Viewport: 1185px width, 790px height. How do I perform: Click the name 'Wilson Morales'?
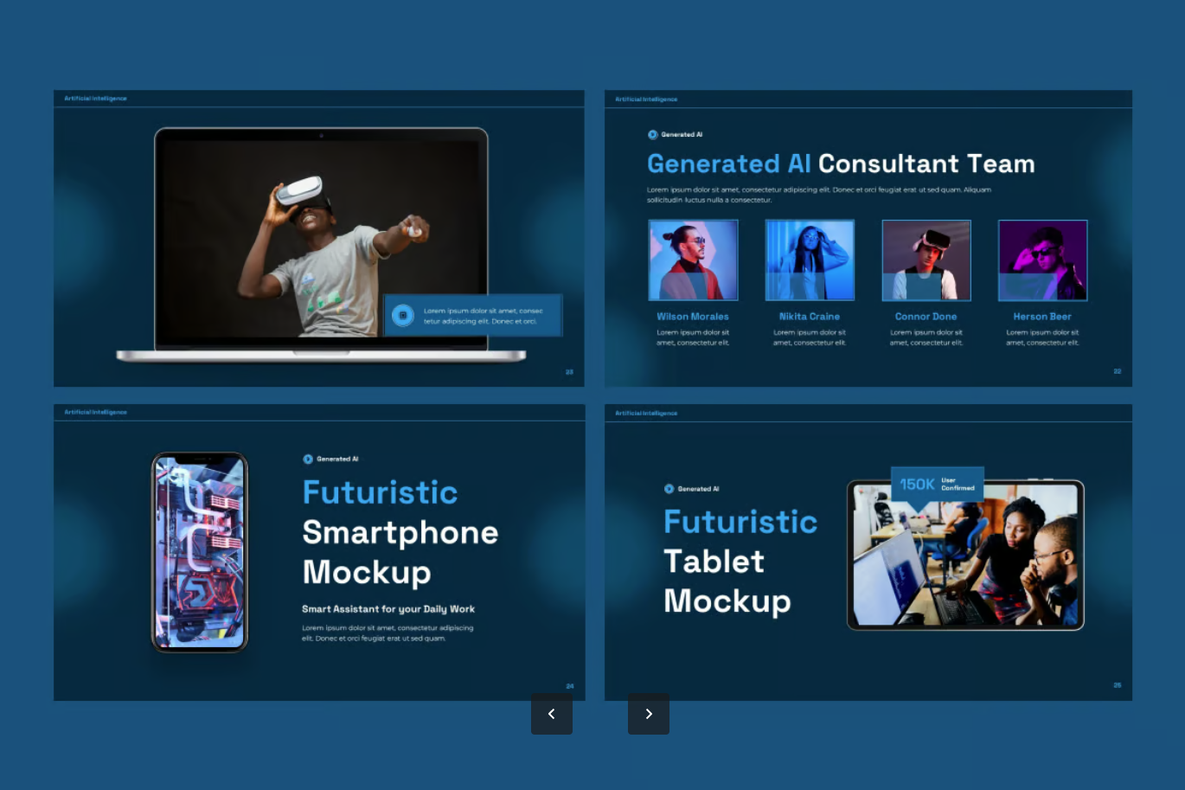click(x=693, y=317)
